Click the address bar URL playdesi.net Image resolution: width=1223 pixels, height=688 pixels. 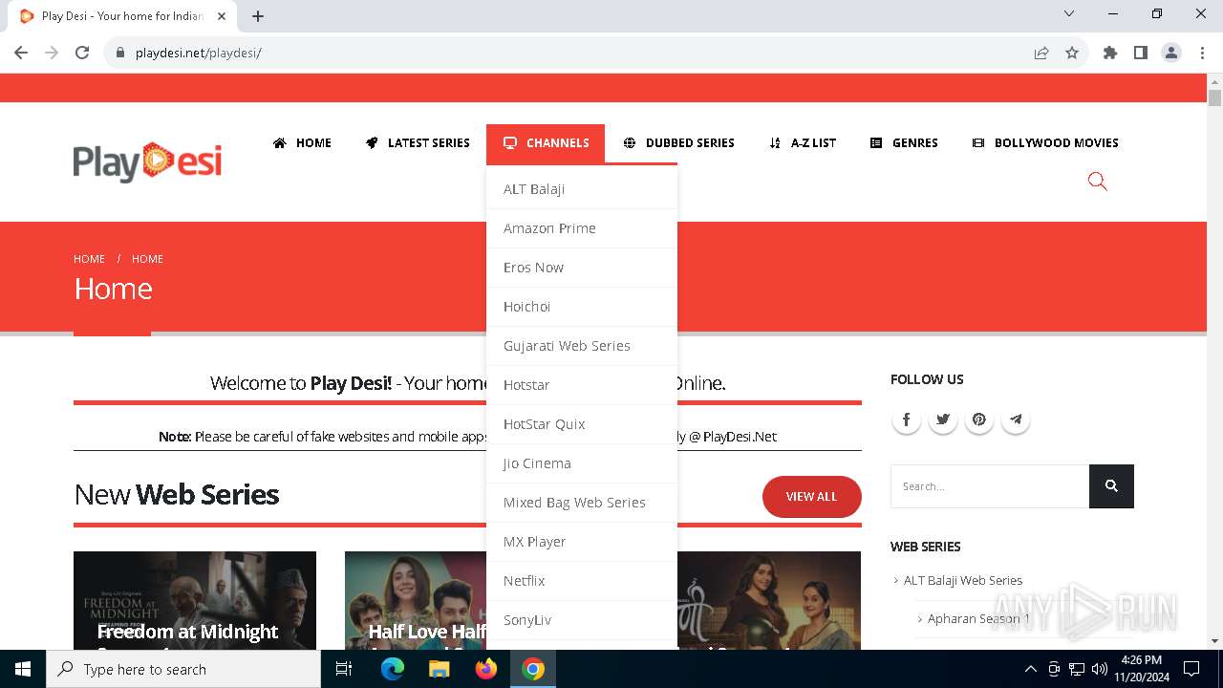(x=198, y=53)
